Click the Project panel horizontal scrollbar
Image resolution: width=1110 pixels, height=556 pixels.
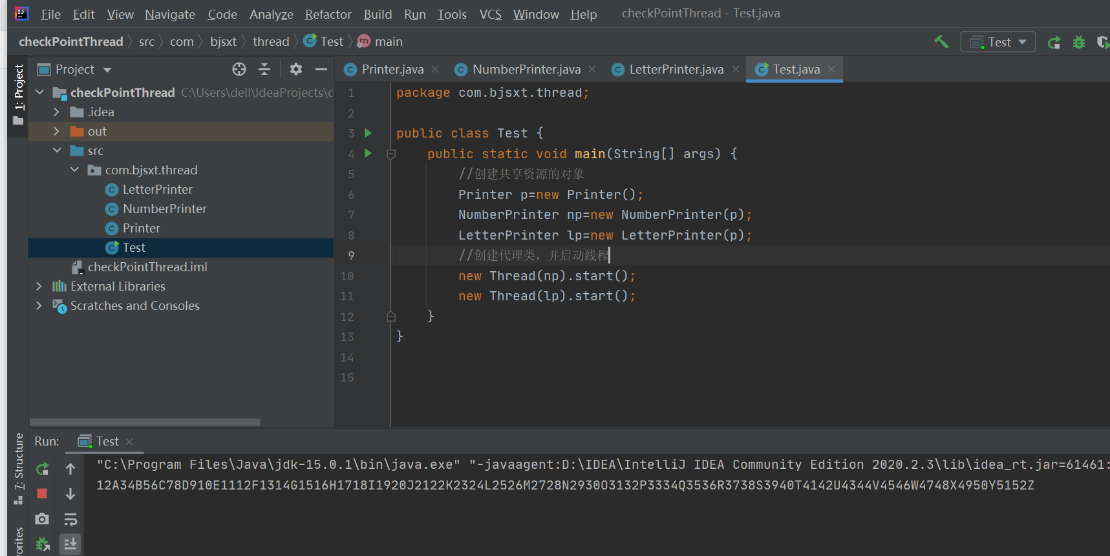145,422
